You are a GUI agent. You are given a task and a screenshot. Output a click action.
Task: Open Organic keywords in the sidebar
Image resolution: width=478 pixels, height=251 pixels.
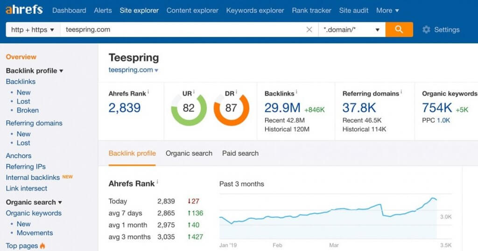click(x=34, y=213)
